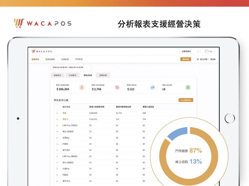The width and height of the screenshot is (249, 186).
Task: Click the $12 cell in 信用卡 row
Action: pyautogui.click(x=118, y=119)
